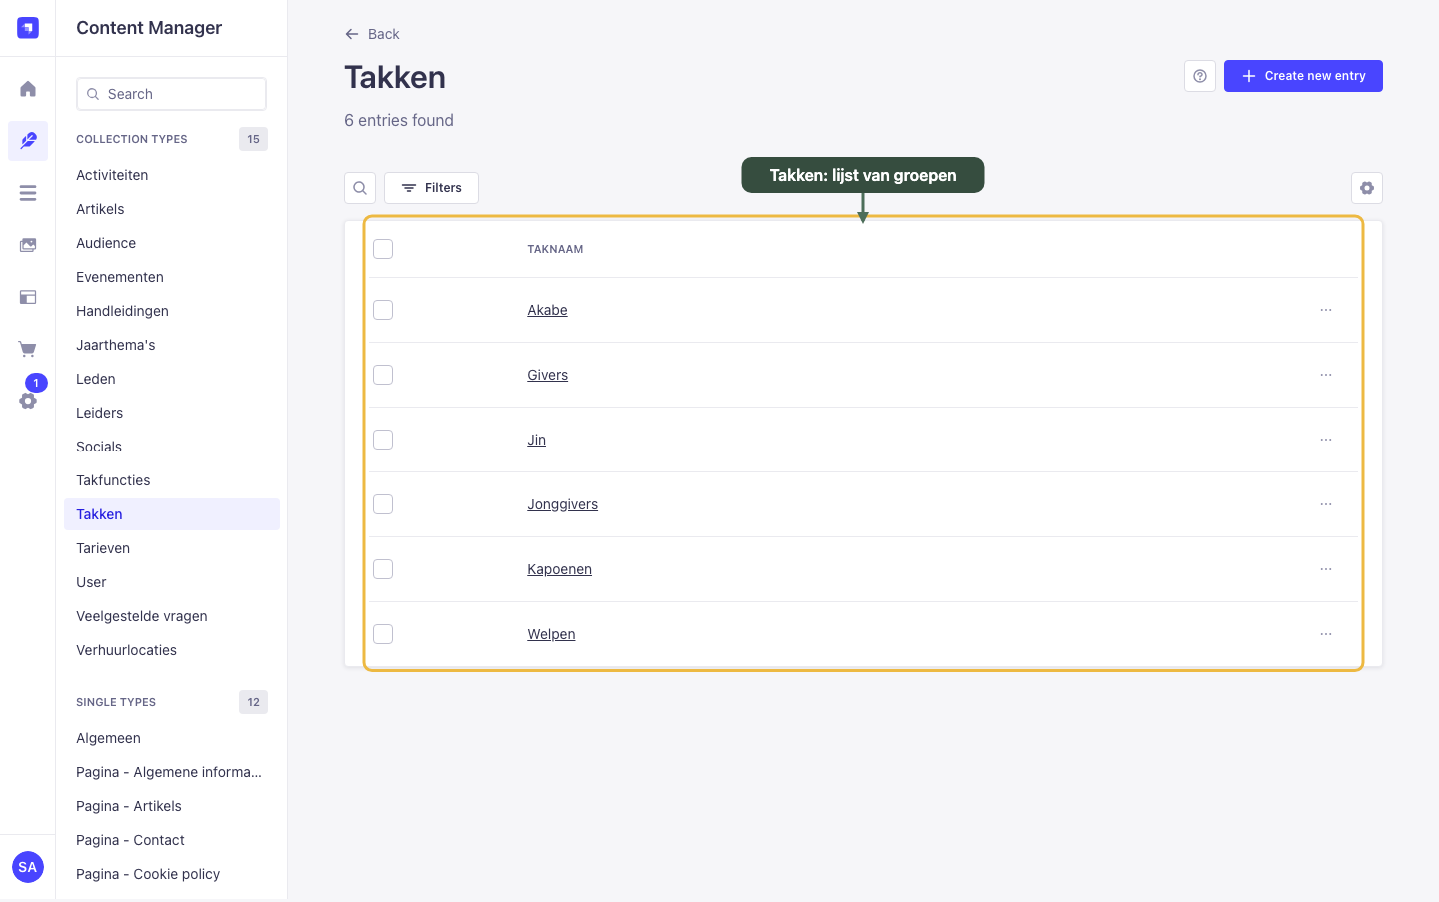
Task: Open the Akabe entry link
Action: pyautogui.click(x=547, y=310)
